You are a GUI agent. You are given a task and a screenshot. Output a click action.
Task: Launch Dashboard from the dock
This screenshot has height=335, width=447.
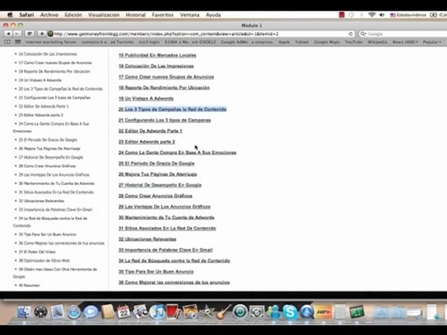click(41, 312)
